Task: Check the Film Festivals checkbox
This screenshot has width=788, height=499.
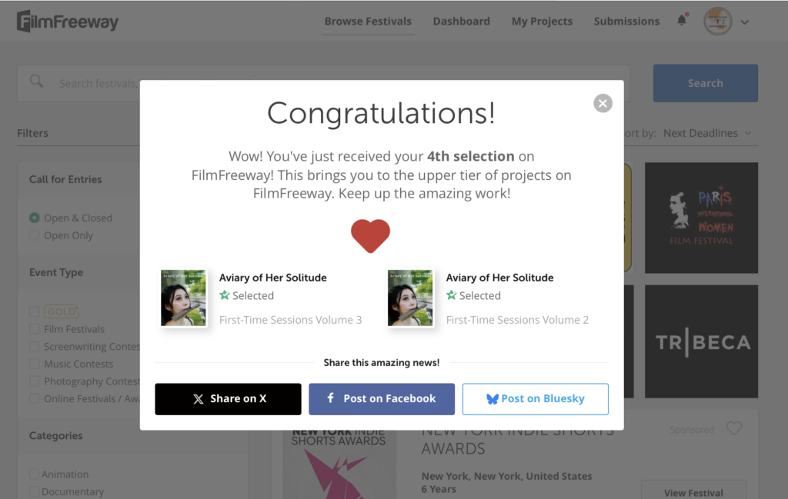Action: (x=35, y=329)
